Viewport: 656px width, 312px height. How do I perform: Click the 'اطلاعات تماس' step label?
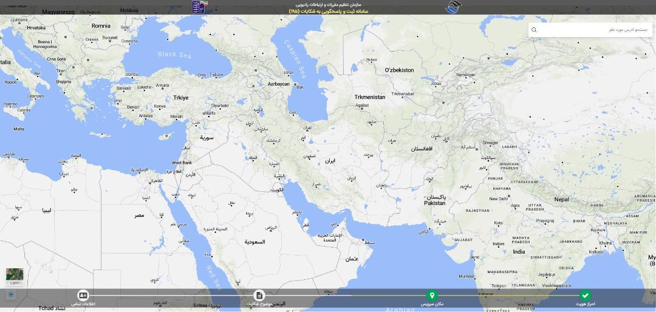83,304
